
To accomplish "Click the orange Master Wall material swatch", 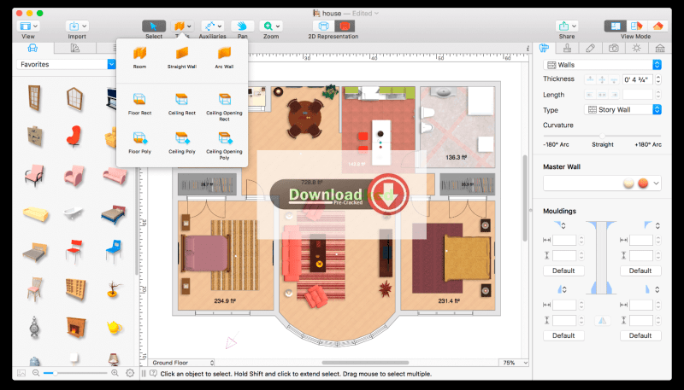I will 643,183.
